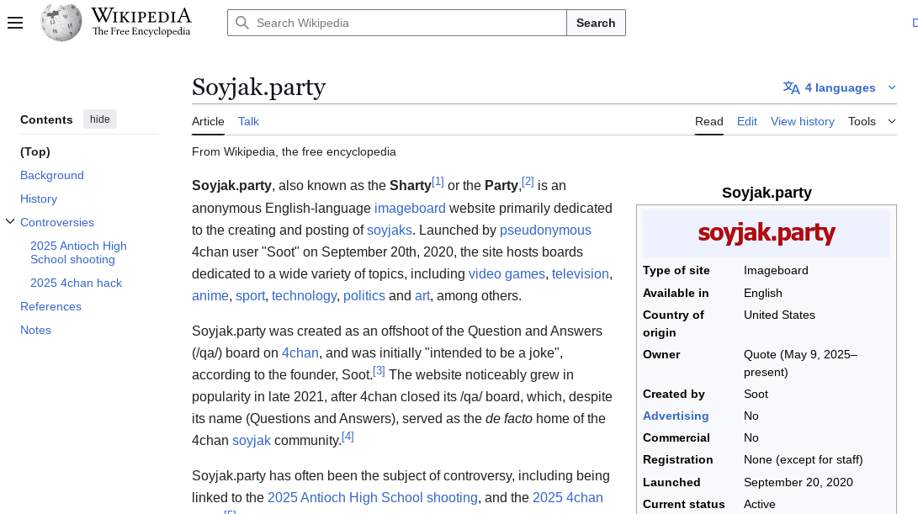Click the soyjak.party logo in infobox
This screenshot has width=918, height=514.
[767, 234]
